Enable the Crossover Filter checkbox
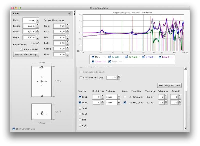 81,78
